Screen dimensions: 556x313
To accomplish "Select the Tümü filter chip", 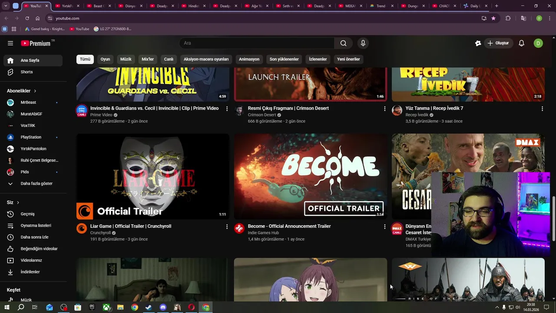I will (x=85, y=59).
